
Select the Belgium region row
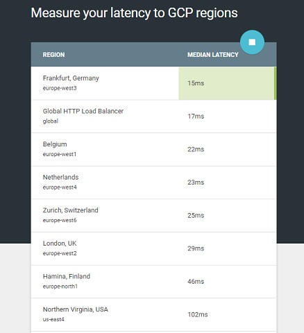pos(153,149)
